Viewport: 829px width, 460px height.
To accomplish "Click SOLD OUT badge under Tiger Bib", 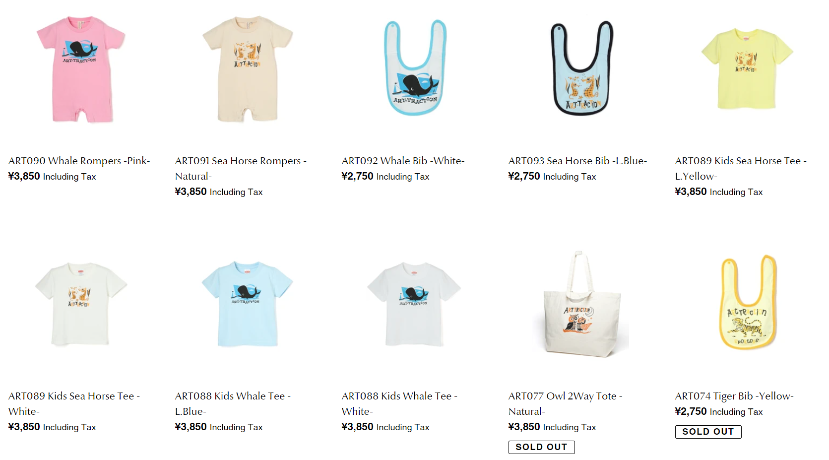I will [708, 432].
